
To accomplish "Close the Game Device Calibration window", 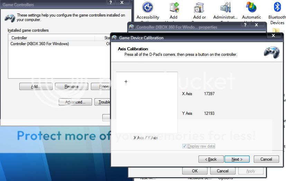I will [x=273, y=36].
